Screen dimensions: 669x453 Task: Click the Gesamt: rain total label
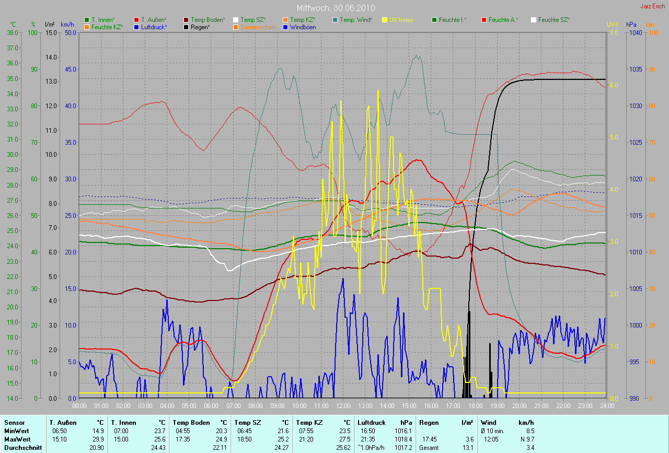[x=430, y=448]
